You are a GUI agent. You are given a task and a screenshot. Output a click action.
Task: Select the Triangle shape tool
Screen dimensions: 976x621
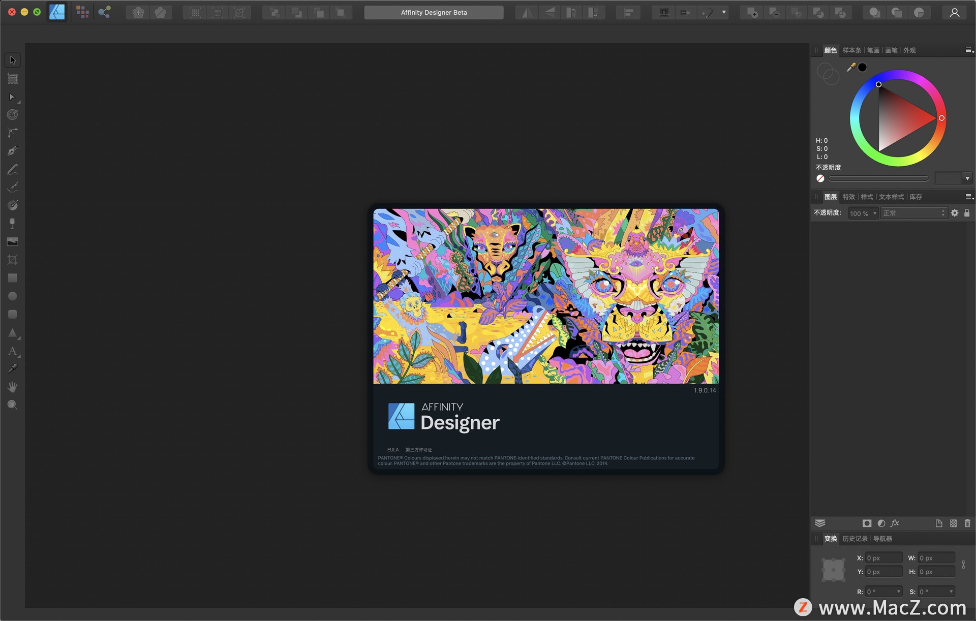(x=13, y=333)
